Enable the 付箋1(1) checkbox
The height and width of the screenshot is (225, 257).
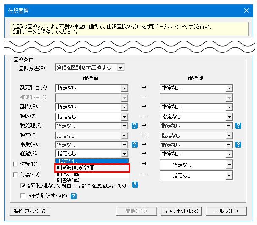(15, 164)
